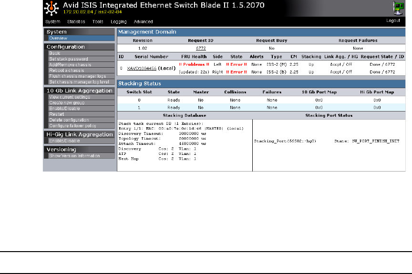The height and width of the screenshot is (274, 412).
Task: Open Set stack password page
Action: (x=82, y=59)
